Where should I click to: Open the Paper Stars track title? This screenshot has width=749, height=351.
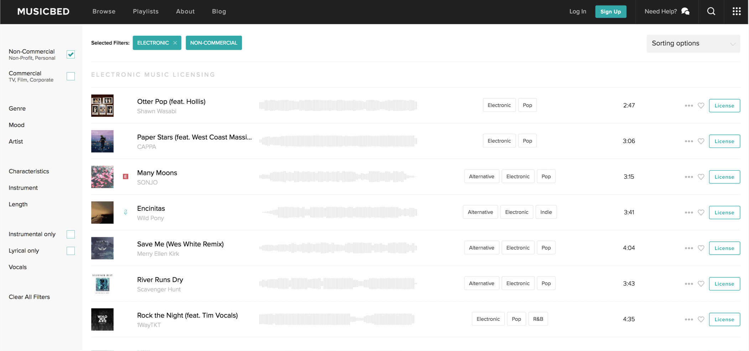(x=194, y=137)
